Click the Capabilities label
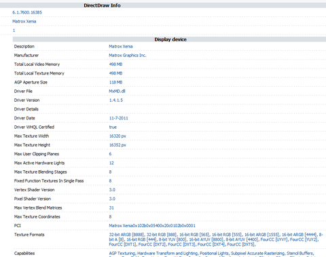The image size is (326, 257). [x=24, y=254]
